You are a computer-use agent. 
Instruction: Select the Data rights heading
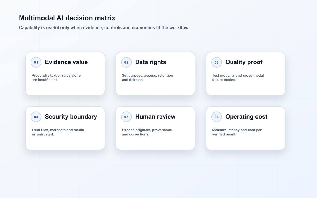point(151,62)
